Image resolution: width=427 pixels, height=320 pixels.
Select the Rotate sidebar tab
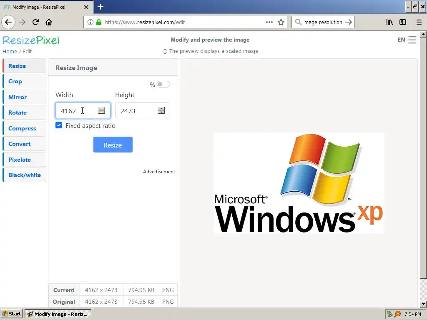[x=24, y=112]
